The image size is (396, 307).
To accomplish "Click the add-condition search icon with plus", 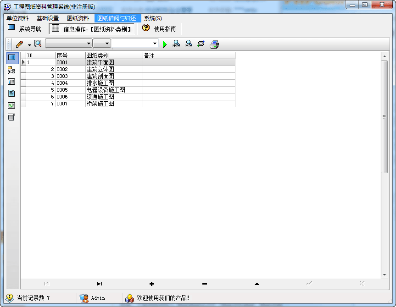I will pos(176,44).
